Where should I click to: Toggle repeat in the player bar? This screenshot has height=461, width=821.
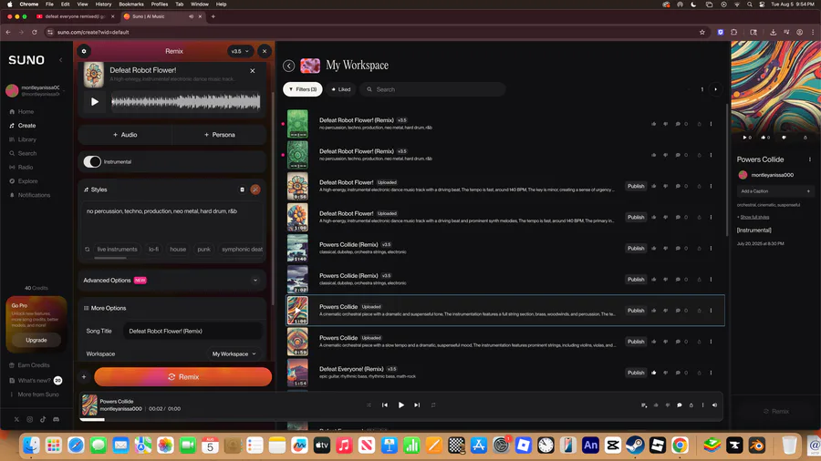click(x=433, y=405)
